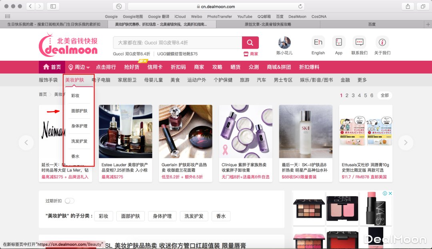
Task: Click the 全部 button beside pagination
Action: click(384, 96)
